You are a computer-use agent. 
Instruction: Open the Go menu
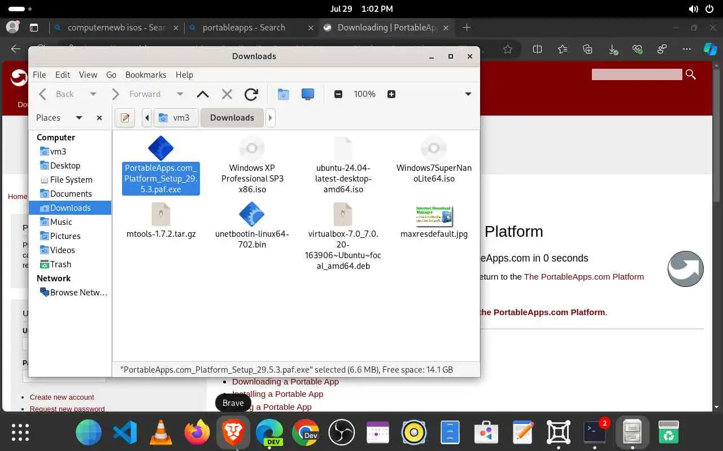[x=111, y=74]
